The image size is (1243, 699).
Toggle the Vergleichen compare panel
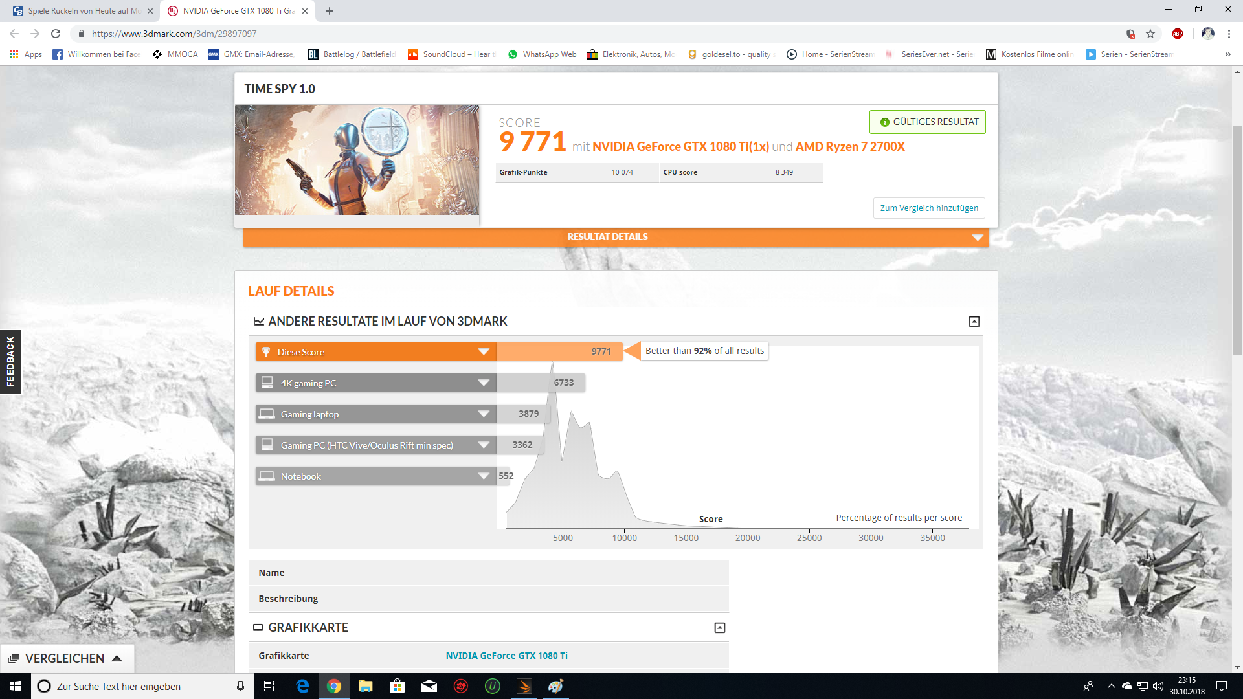tap(66, 658)
